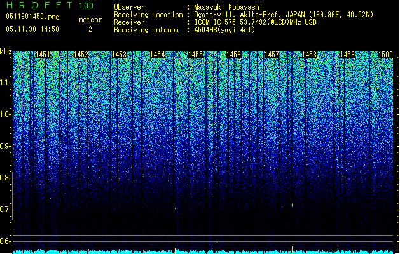Select the Ogata-vill. Akita-Pref. JAPAN location text
The height and width of the screenshot is (254, 400).
pyautogui.click(x=284, y=15)
